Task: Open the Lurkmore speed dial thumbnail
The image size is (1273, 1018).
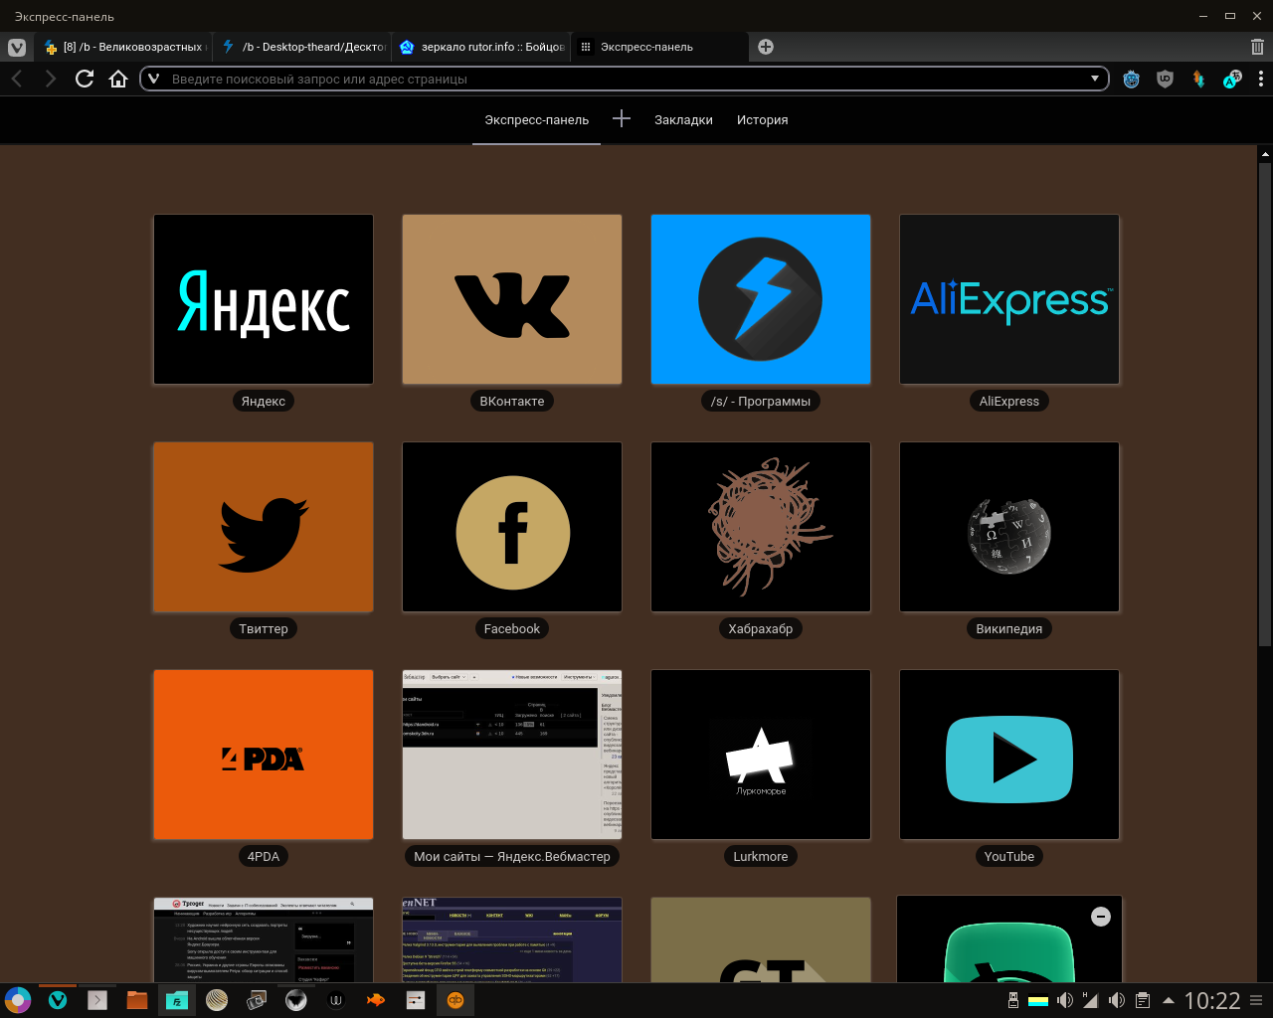Action: 761,755
